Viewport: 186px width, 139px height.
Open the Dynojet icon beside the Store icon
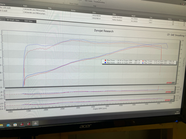click(x=22, y=124)
